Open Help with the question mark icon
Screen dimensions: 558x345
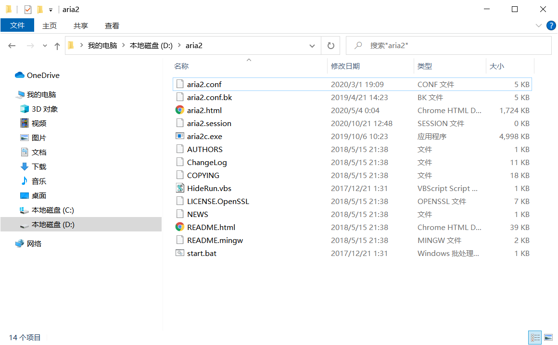(551, 26)
